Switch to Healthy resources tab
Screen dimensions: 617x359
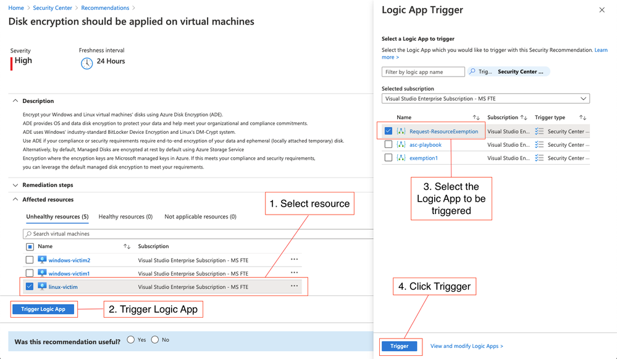click(x=125, y=217)
